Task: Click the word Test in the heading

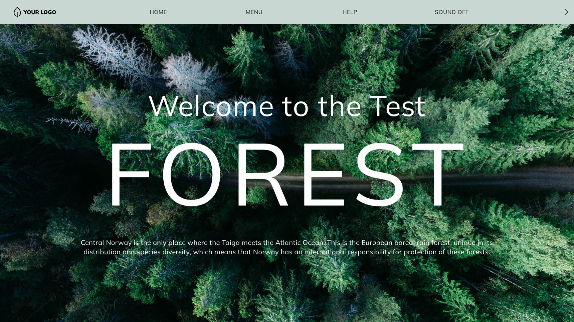Action: tap(398, 106)
